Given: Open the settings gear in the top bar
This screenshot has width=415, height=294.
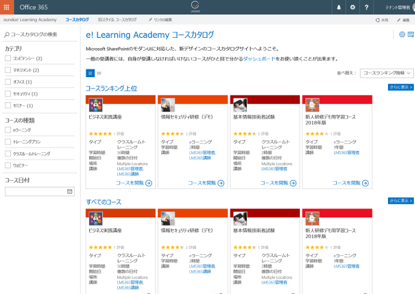Looking at the screenshot, I should click(x=353, y=8).
